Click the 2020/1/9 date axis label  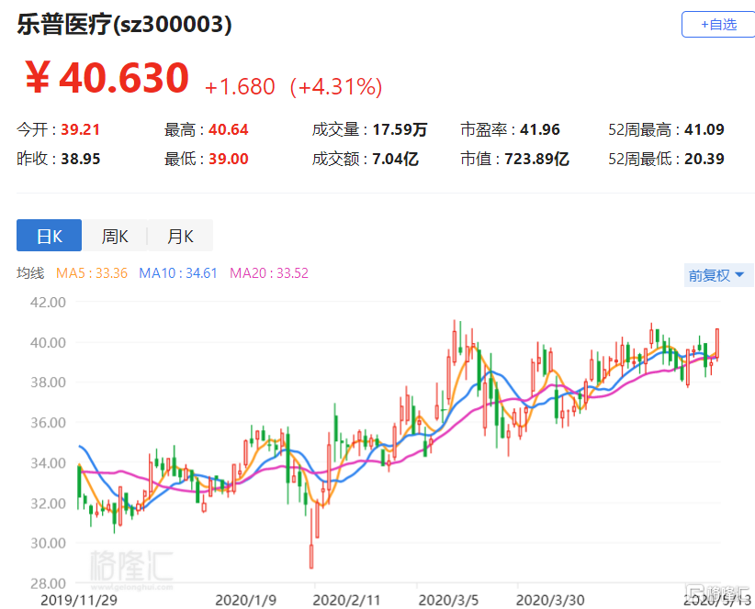coord(245,601)
